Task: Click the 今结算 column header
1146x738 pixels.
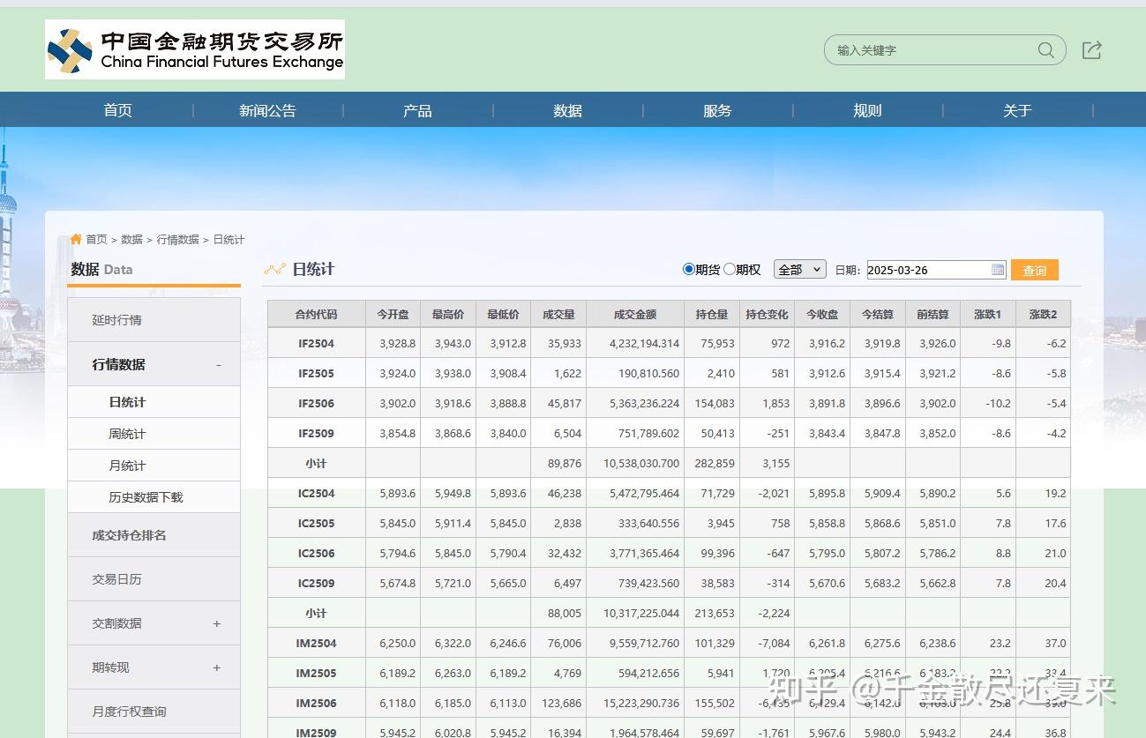Action: click(878, 314)
